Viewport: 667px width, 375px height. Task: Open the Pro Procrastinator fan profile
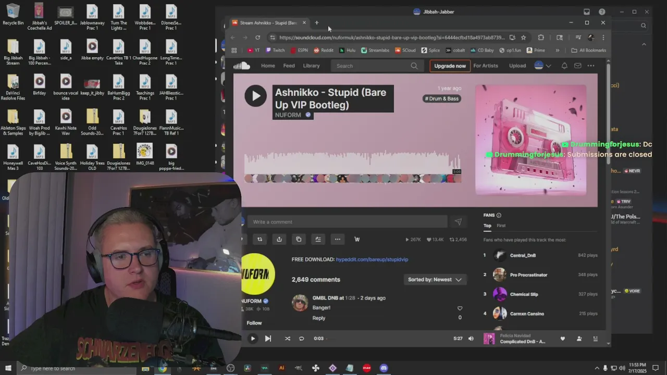pos(528,274)
